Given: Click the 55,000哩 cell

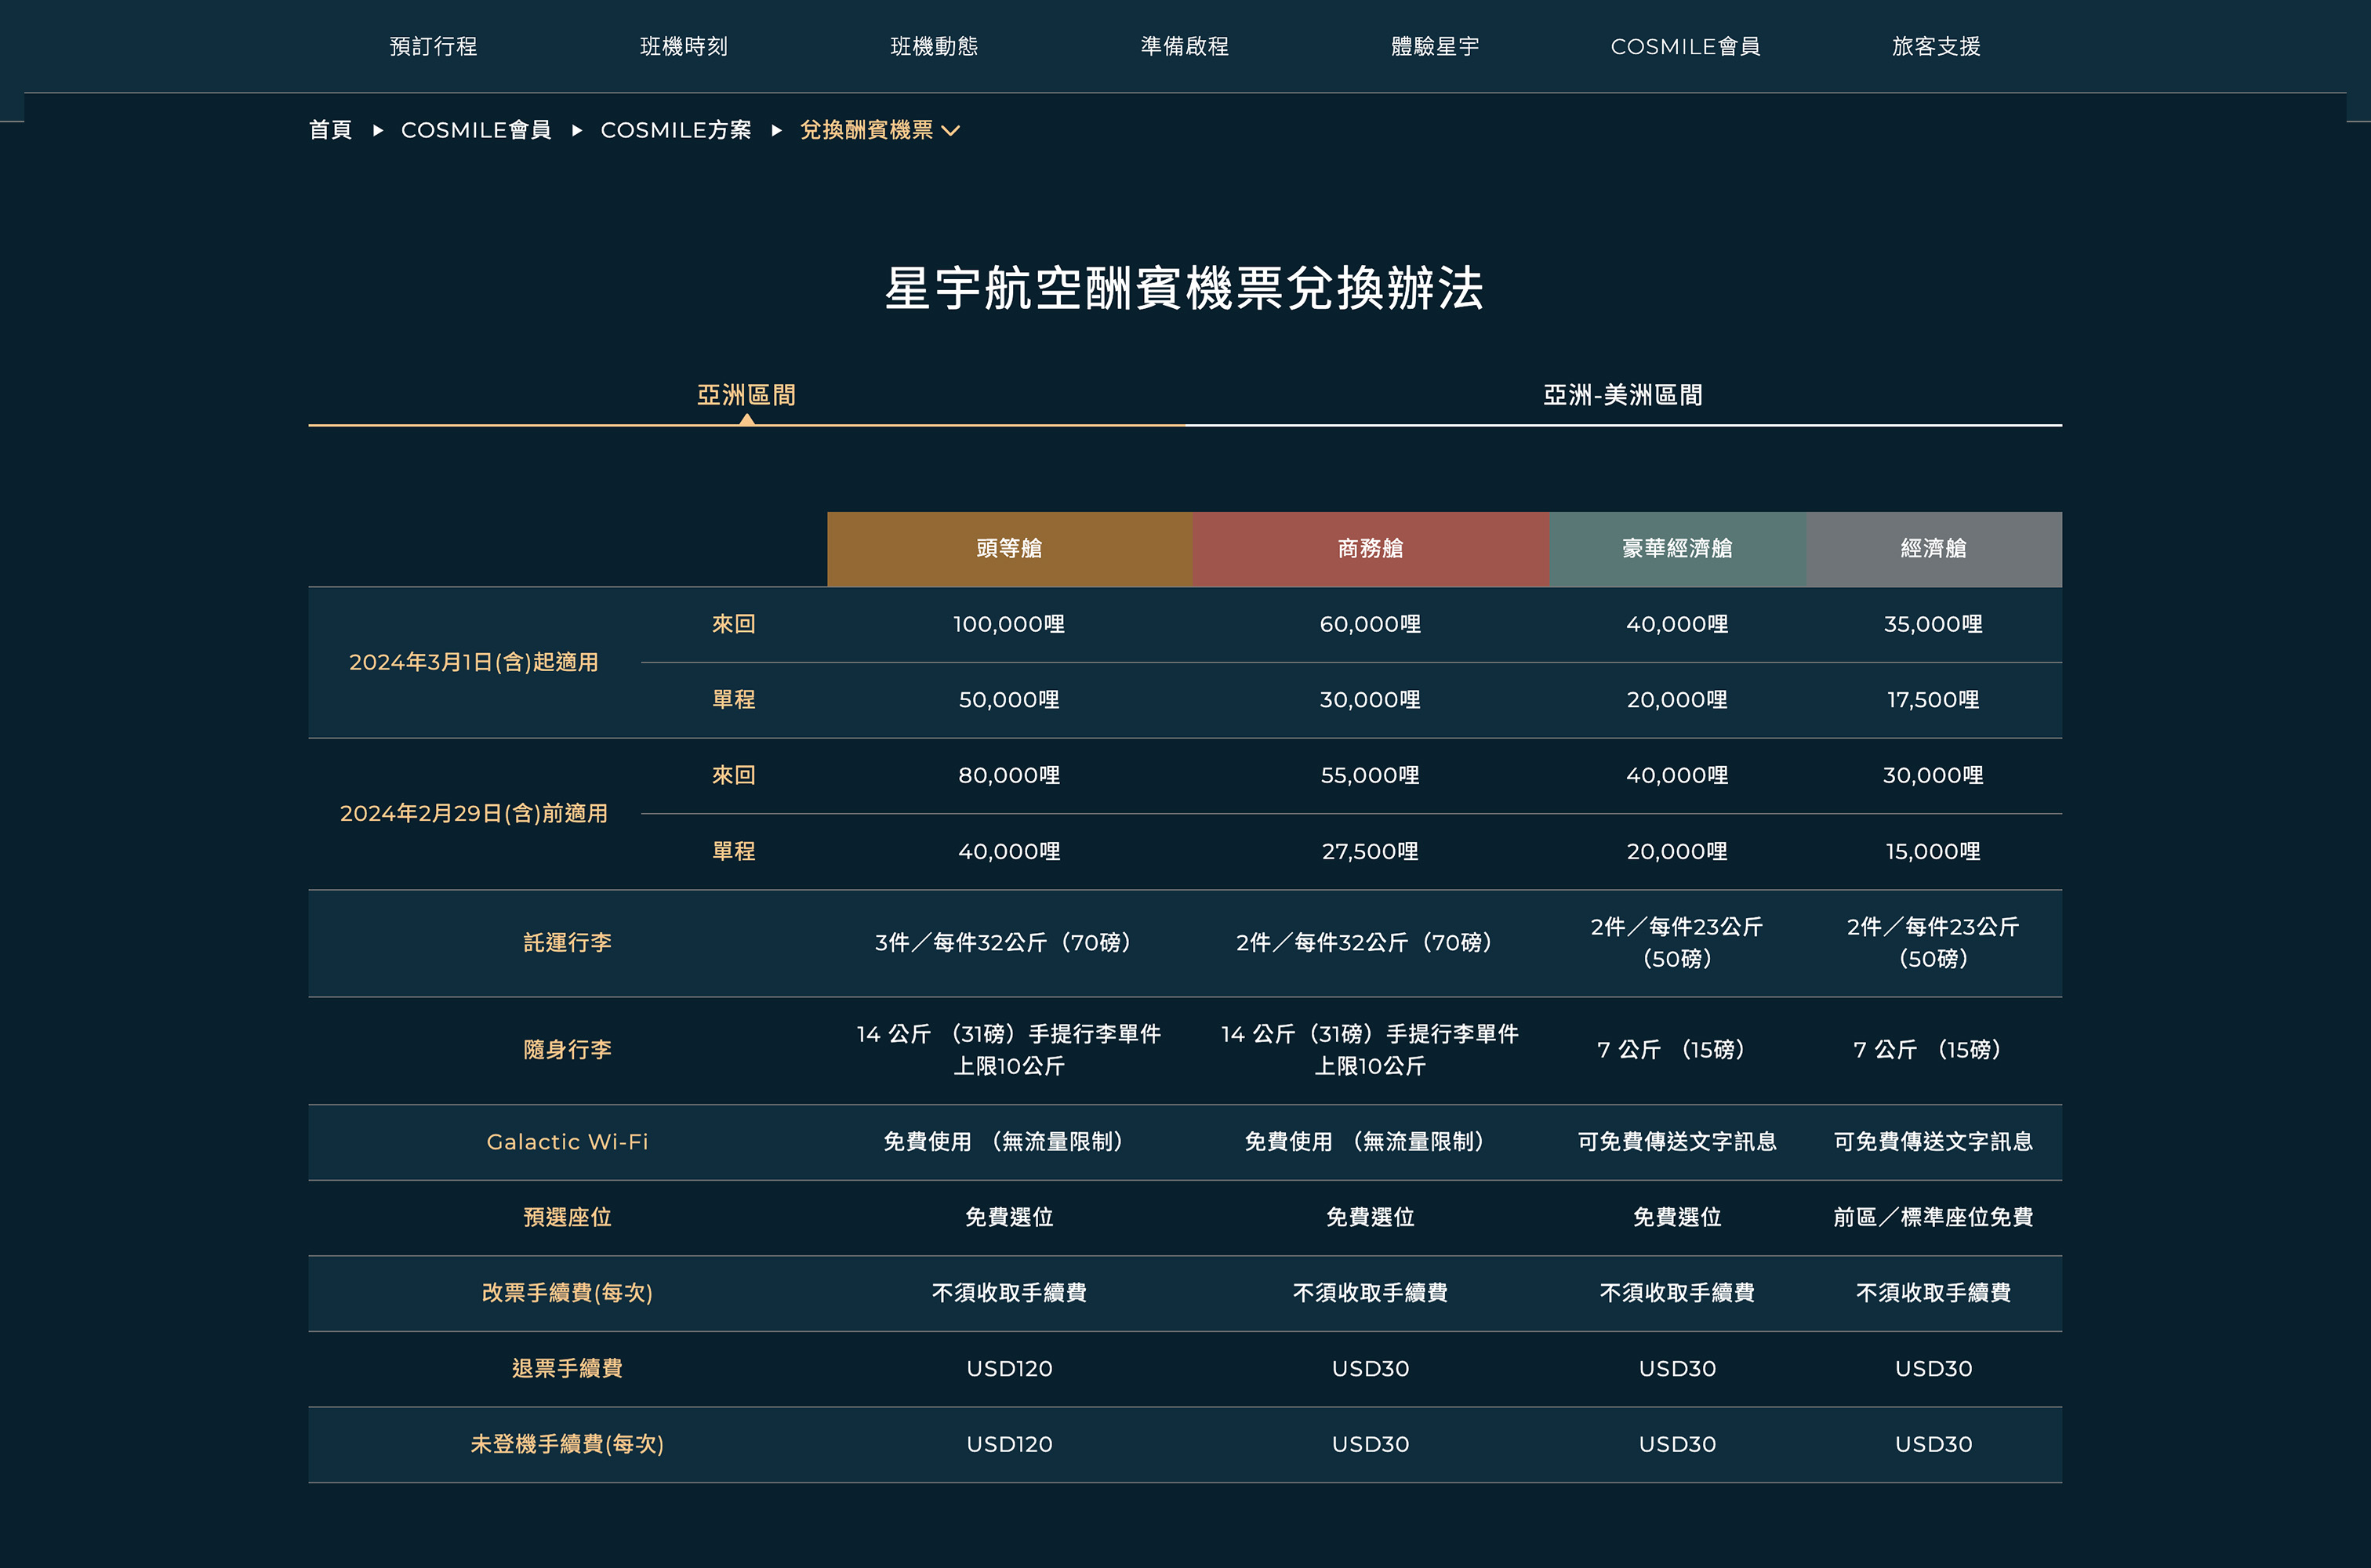Looking at the screenshot, I should [x=1370, y=775].
